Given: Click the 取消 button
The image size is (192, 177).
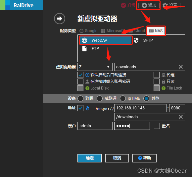Looking at the screenshot, I should (x=117, y=158).
